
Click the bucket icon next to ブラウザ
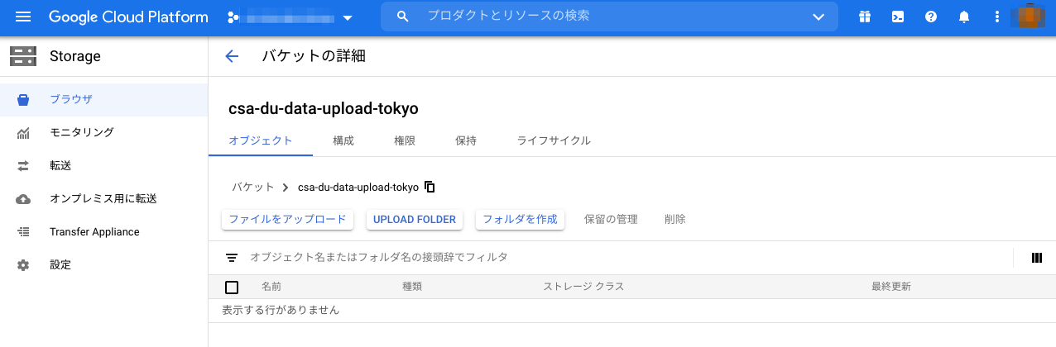23,99
